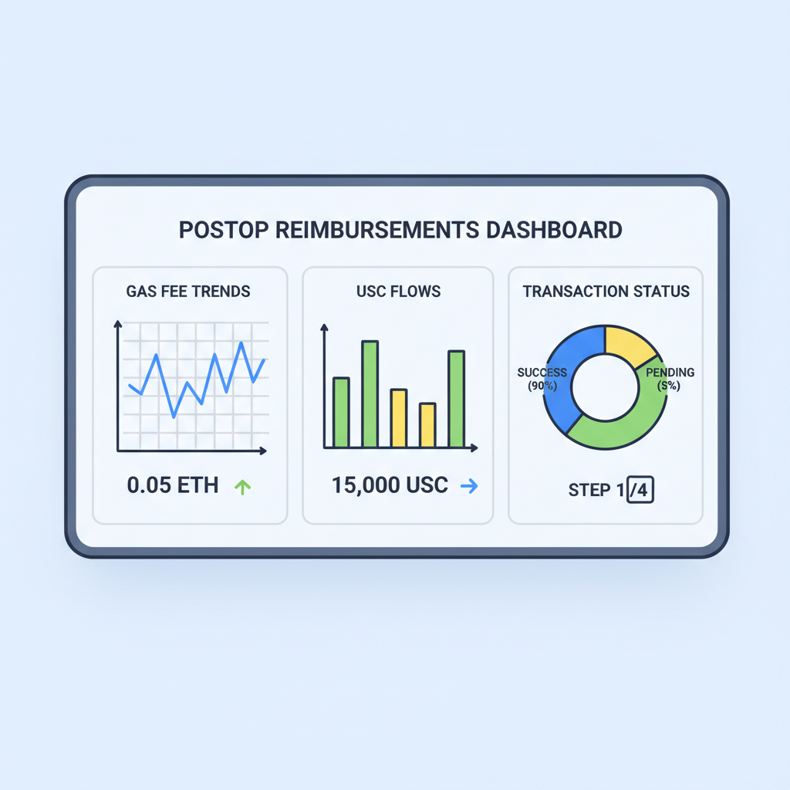Click the 15,000 USC value link
The height and width of the screenshot is (790, 790).
coord(389,485)
